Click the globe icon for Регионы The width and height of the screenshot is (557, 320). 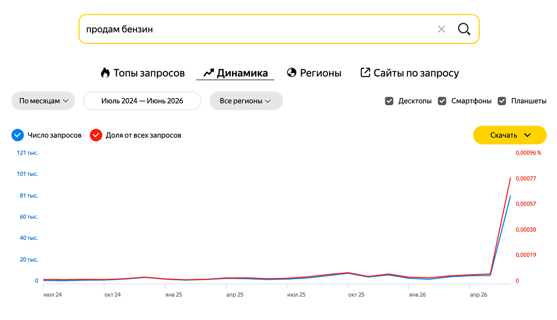(x=292, y=73)
